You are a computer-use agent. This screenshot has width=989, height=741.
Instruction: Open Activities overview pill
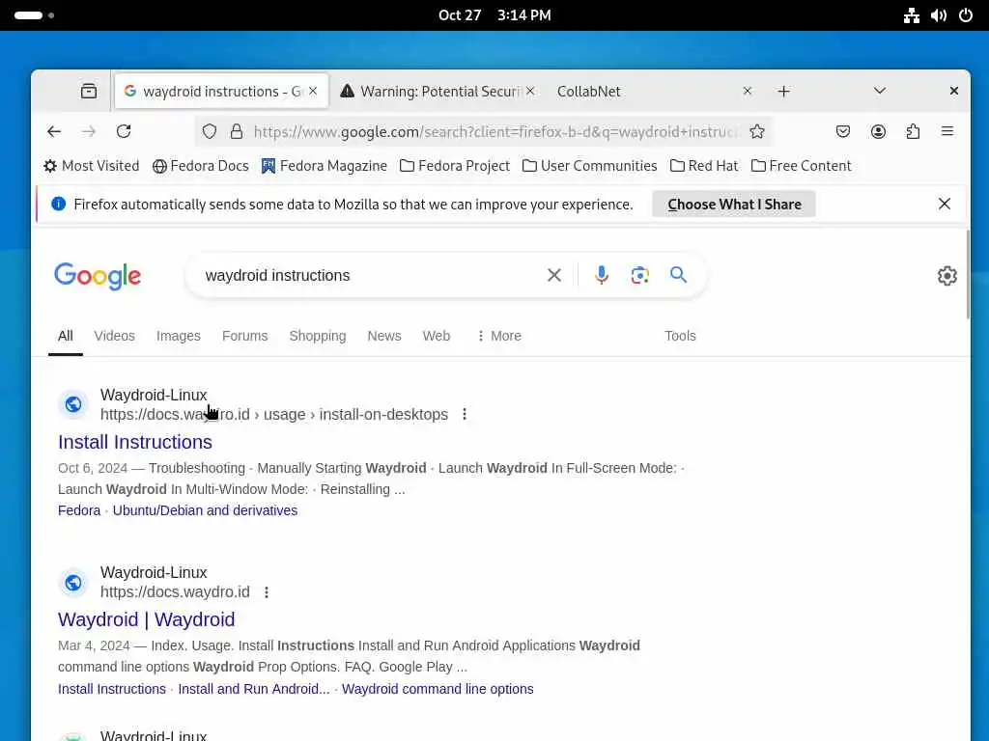(x=34, y=15)
